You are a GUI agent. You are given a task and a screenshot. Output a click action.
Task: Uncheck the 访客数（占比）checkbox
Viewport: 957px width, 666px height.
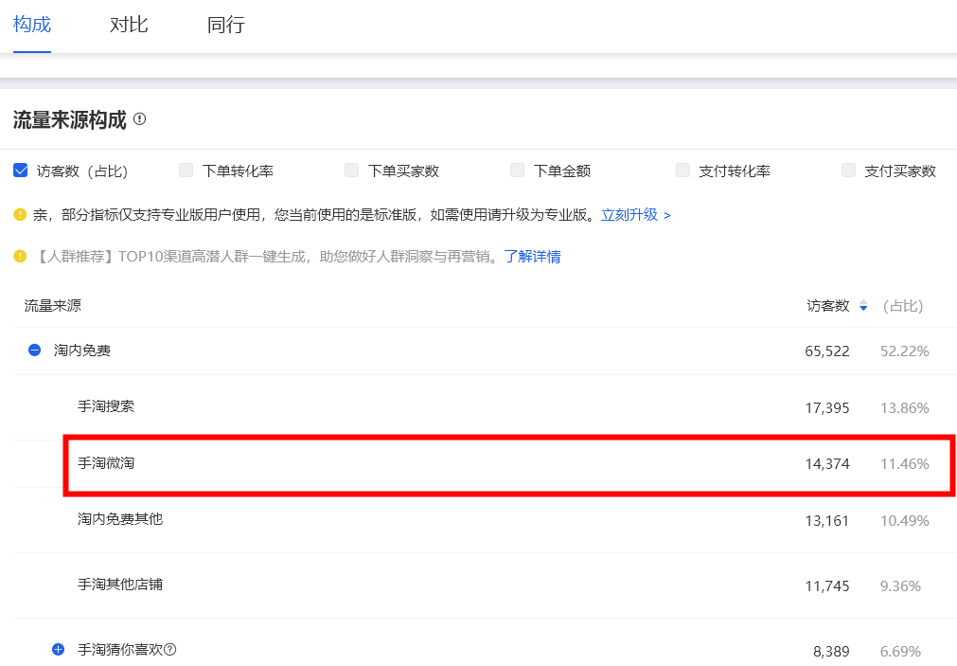[20, 171]
